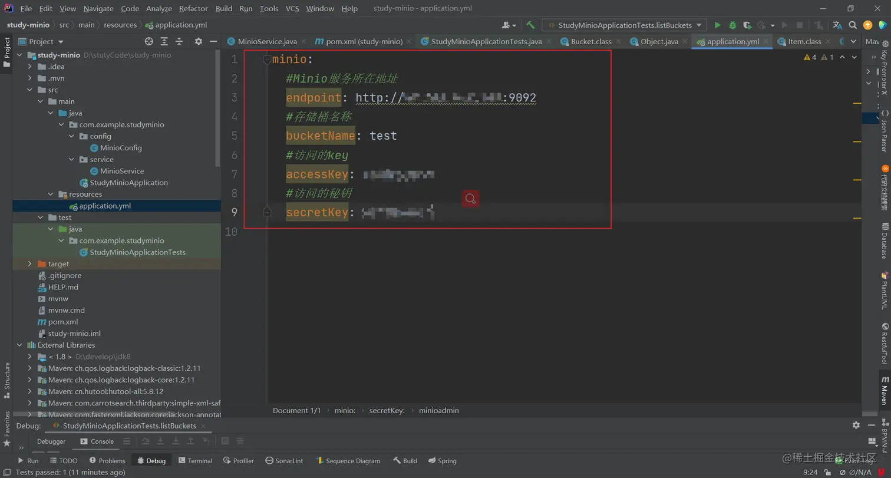Collapse the config package node
The image size is (891, 478).
pyautogui.click(x=72, y=136)
